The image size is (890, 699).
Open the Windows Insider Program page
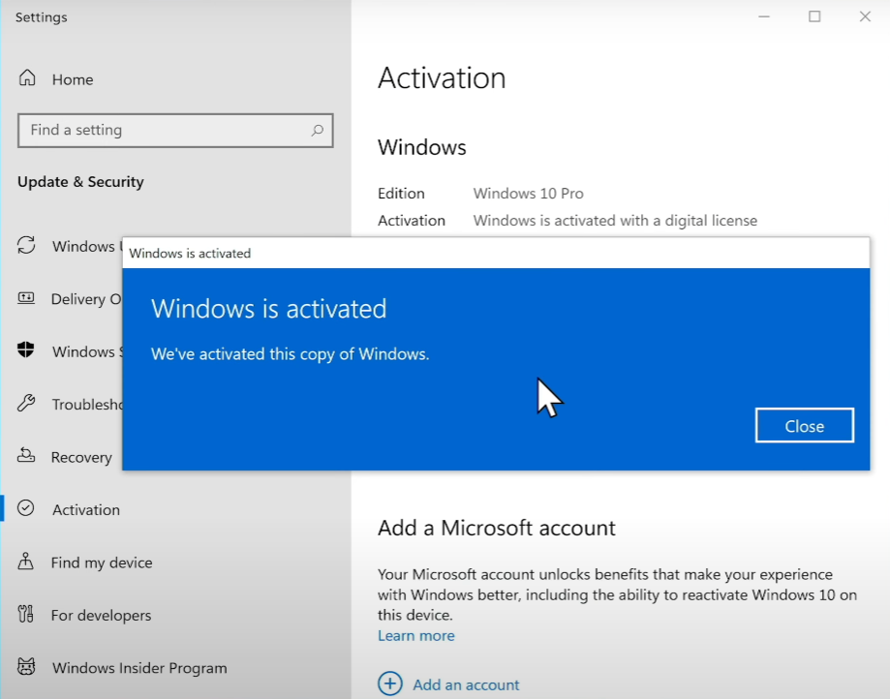coord(138,668)
